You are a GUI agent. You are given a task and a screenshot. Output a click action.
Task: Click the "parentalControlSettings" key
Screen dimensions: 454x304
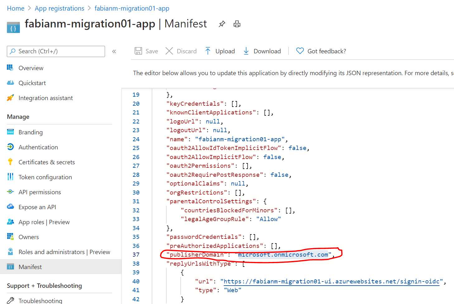click(x=211, y=201)
